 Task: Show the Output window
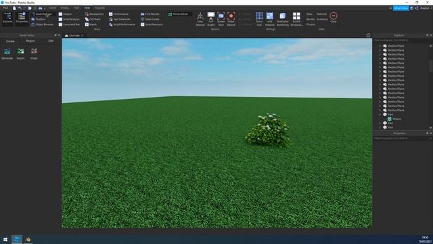[65, 14]
